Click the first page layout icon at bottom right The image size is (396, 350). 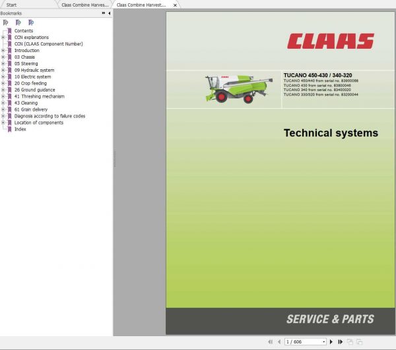coord(350,342)
